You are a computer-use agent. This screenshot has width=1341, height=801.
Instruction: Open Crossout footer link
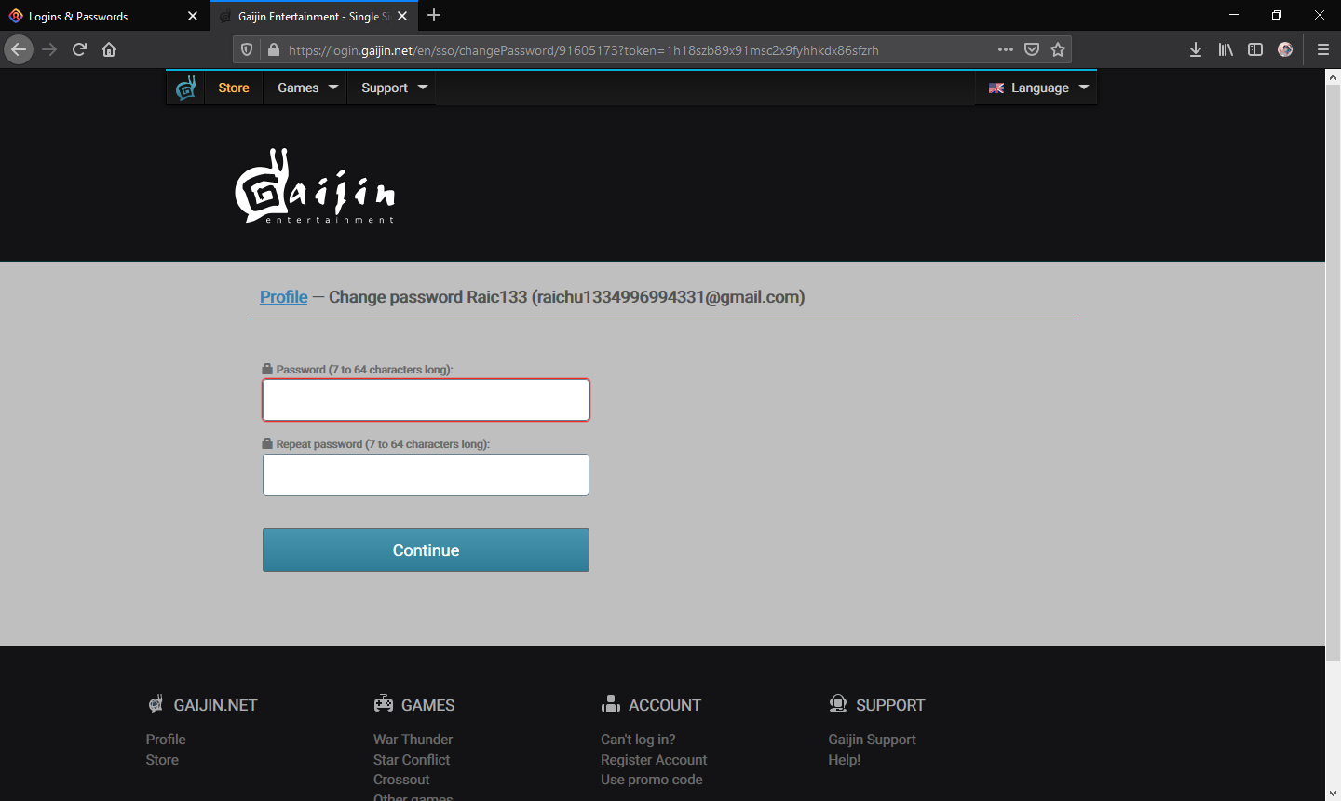[x=401, y=780]
